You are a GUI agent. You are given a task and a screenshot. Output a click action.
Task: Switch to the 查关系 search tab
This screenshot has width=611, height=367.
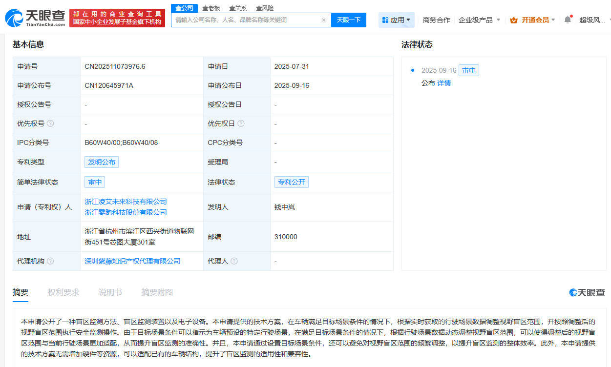238,8
